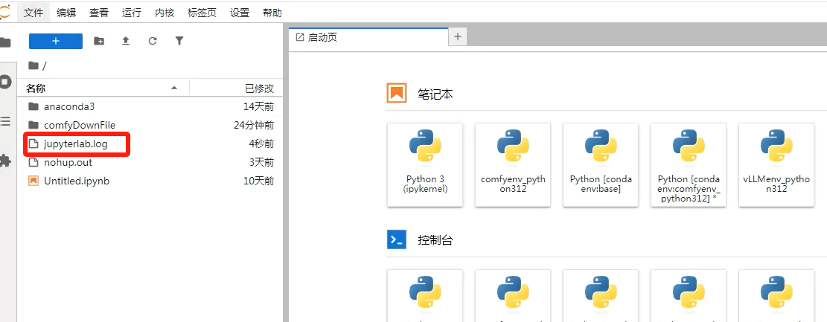Viewport: 827px width, 322px height.
Task: Launch Python [conda env:base] notebook
Action: [x=601, y=165]
